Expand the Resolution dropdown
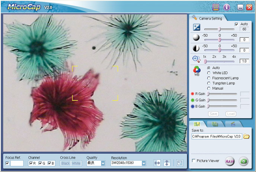The width and height of the screenshot is (256, 172). pyautogui.click(x=143, y=163)
